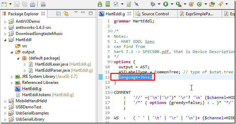Toggle code folding at options line 9
The height and width of the screenshot is (124, 236).
click(x=111, y=61)
